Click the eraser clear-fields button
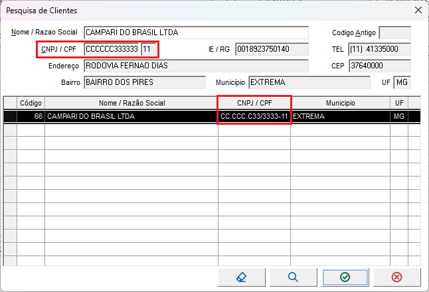Image resolution: width=429 pixels, height=292 pixels. [x=242, y=277]
